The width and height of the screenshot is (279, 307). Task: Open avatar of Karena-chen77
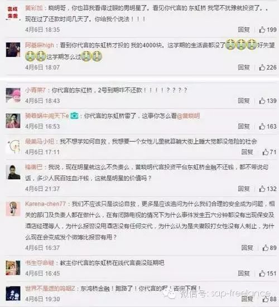click(13, 209)
